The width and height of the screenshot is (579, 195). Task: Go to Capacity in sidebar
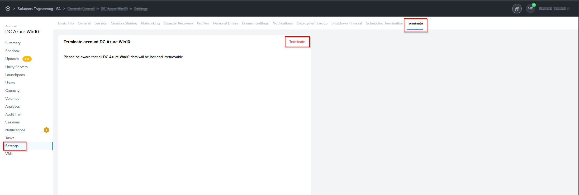pyautogui.click(x=12, y=91)
